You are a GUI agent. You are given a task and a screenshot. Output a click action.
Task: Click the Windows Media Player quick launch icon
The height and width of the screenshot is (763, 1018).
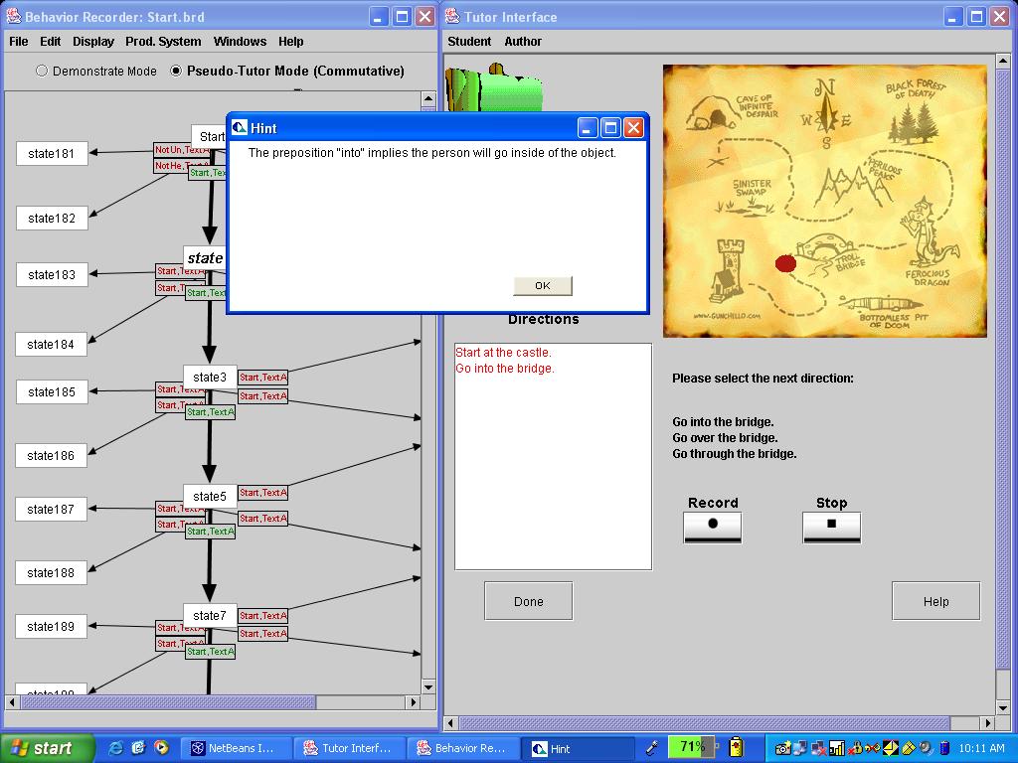point(161,748)
